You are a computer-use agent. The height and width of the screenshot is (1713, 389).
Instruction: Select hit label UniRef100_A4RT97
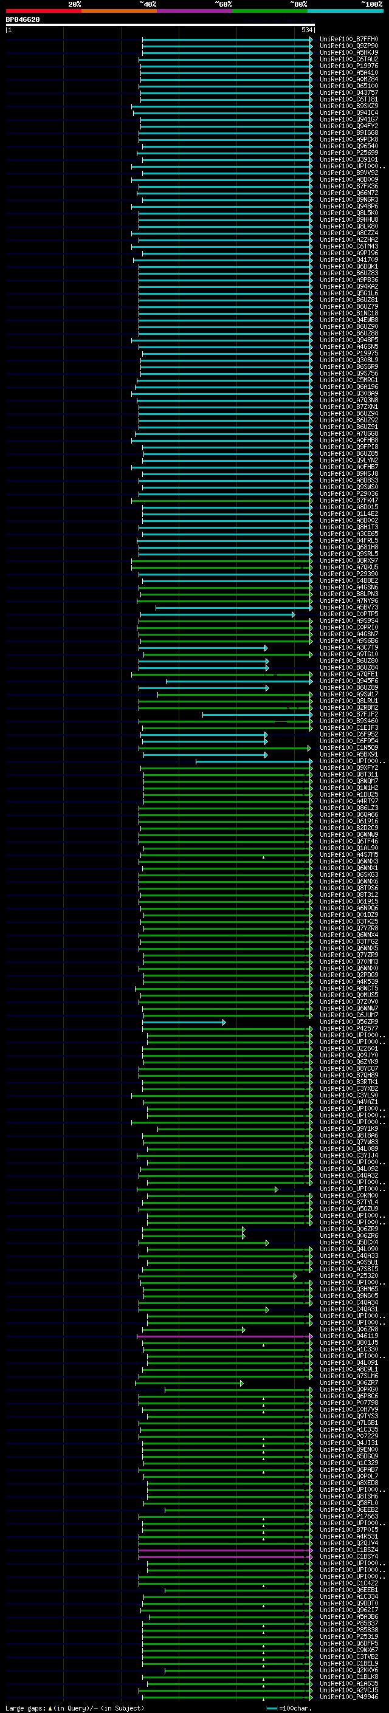pos(349,802)
